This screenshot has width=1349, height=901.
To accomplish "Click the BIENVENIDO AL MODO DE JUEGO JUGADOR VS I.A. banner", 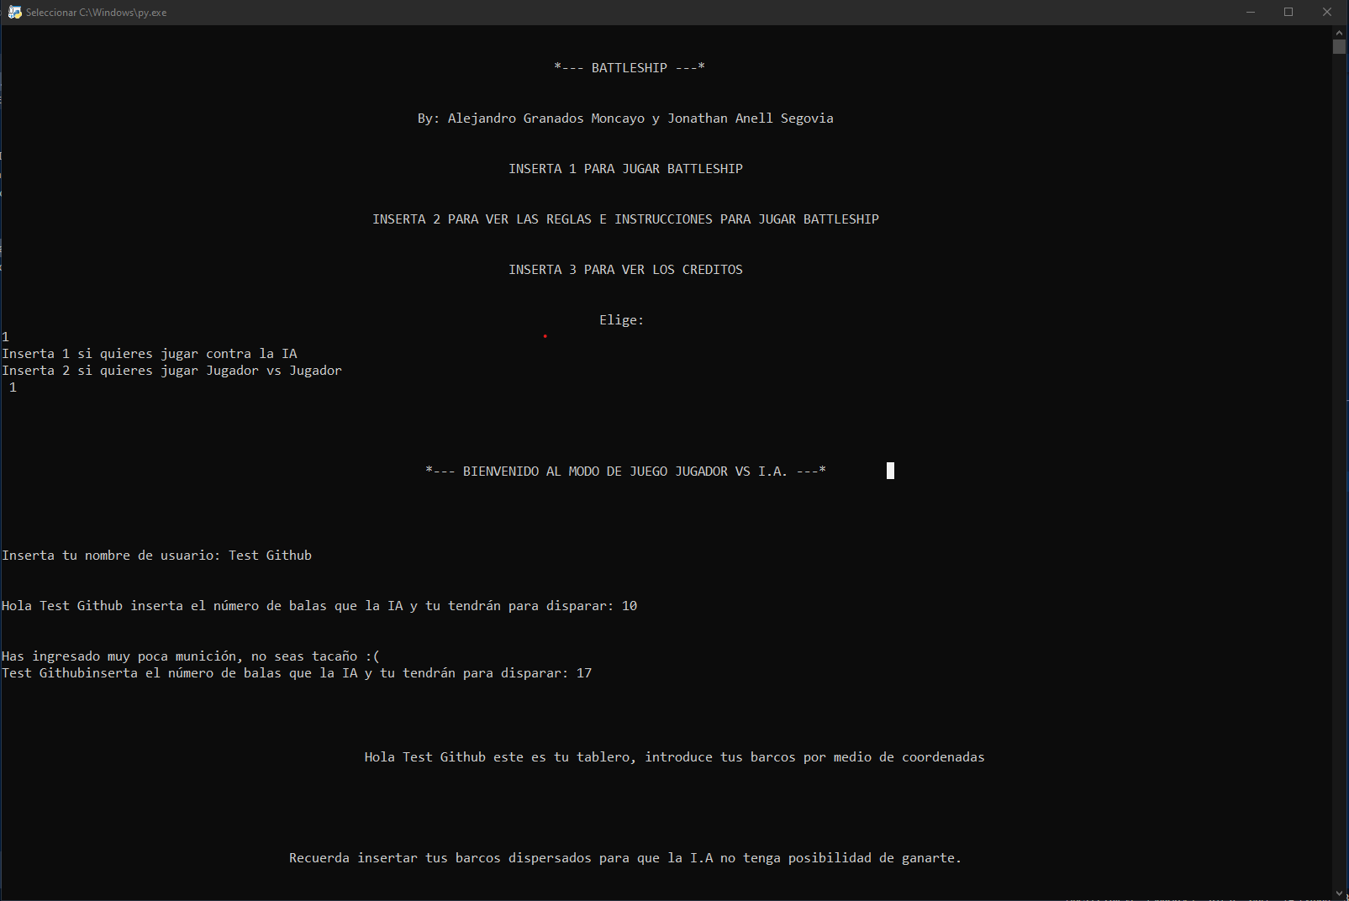I will (x=625, y=471).
